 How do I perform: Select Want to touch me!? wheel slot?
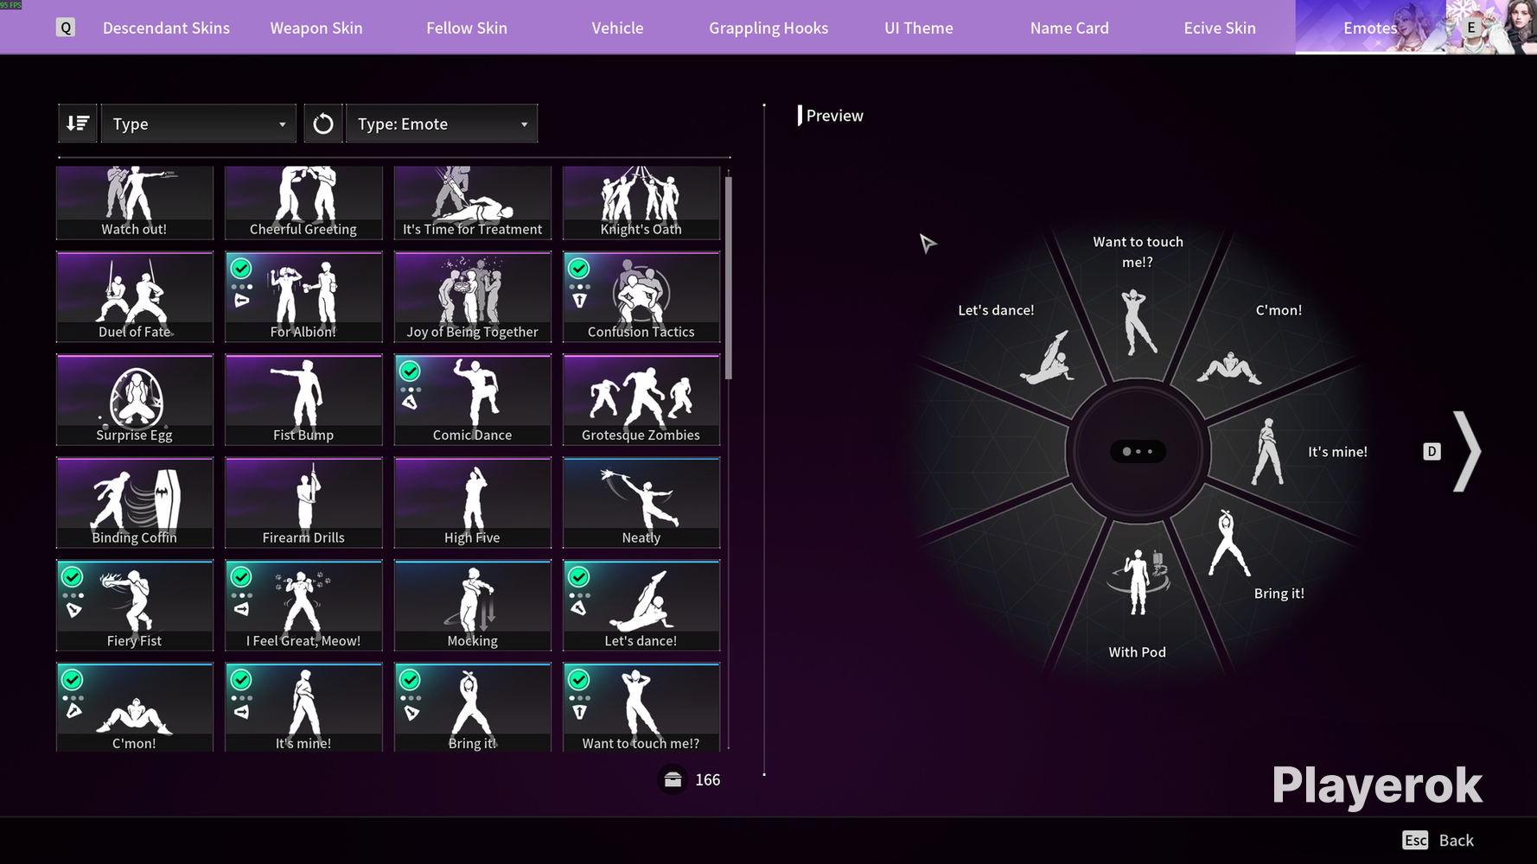[x=1138, y=298]
